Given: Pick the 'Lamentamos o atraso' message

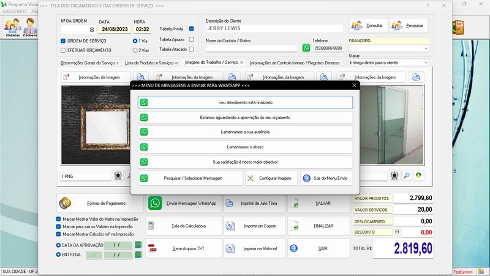Looking at the screenshot, I should (246, 147).
